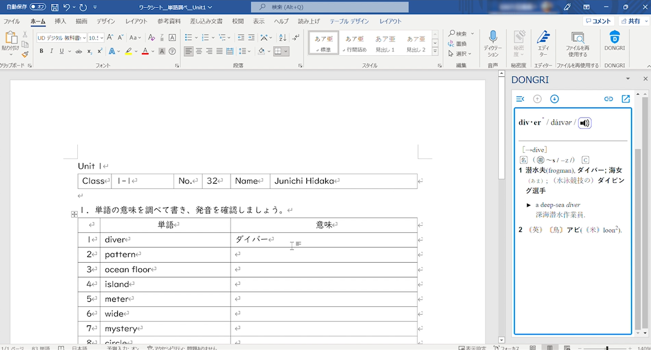Right-align the paragraph text
The image size is (651, 350).
point(209,51)
